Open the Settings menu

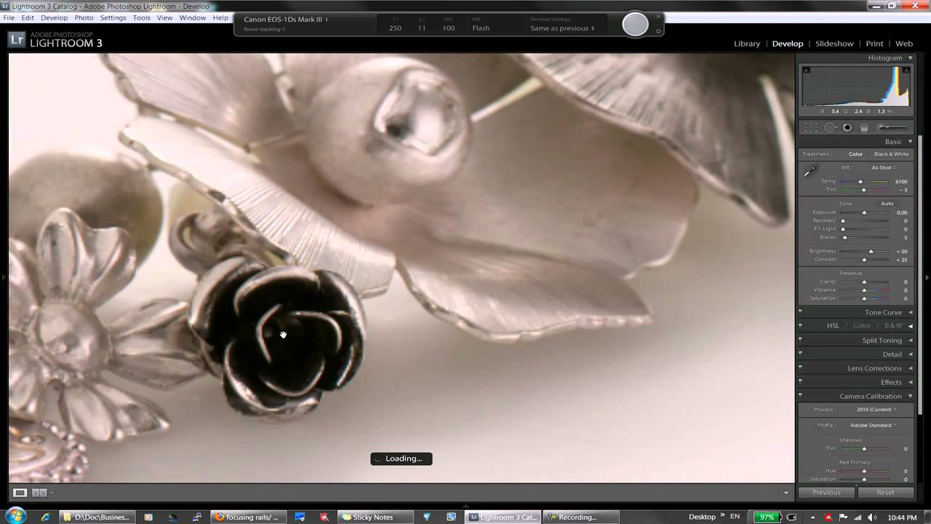click(x=113, y=17)
